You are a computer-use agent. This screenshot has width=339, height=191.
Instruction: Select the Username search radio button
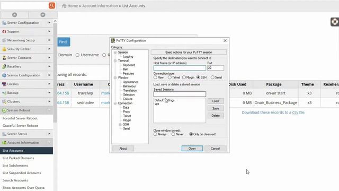[x=77, y=55]
